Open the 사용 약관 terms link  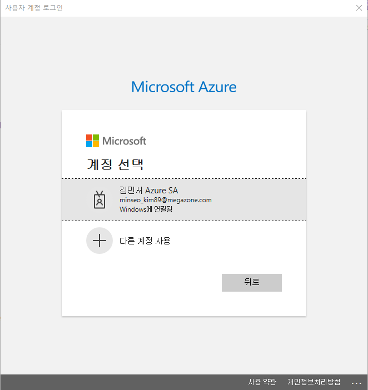click(x=262, y=382)
